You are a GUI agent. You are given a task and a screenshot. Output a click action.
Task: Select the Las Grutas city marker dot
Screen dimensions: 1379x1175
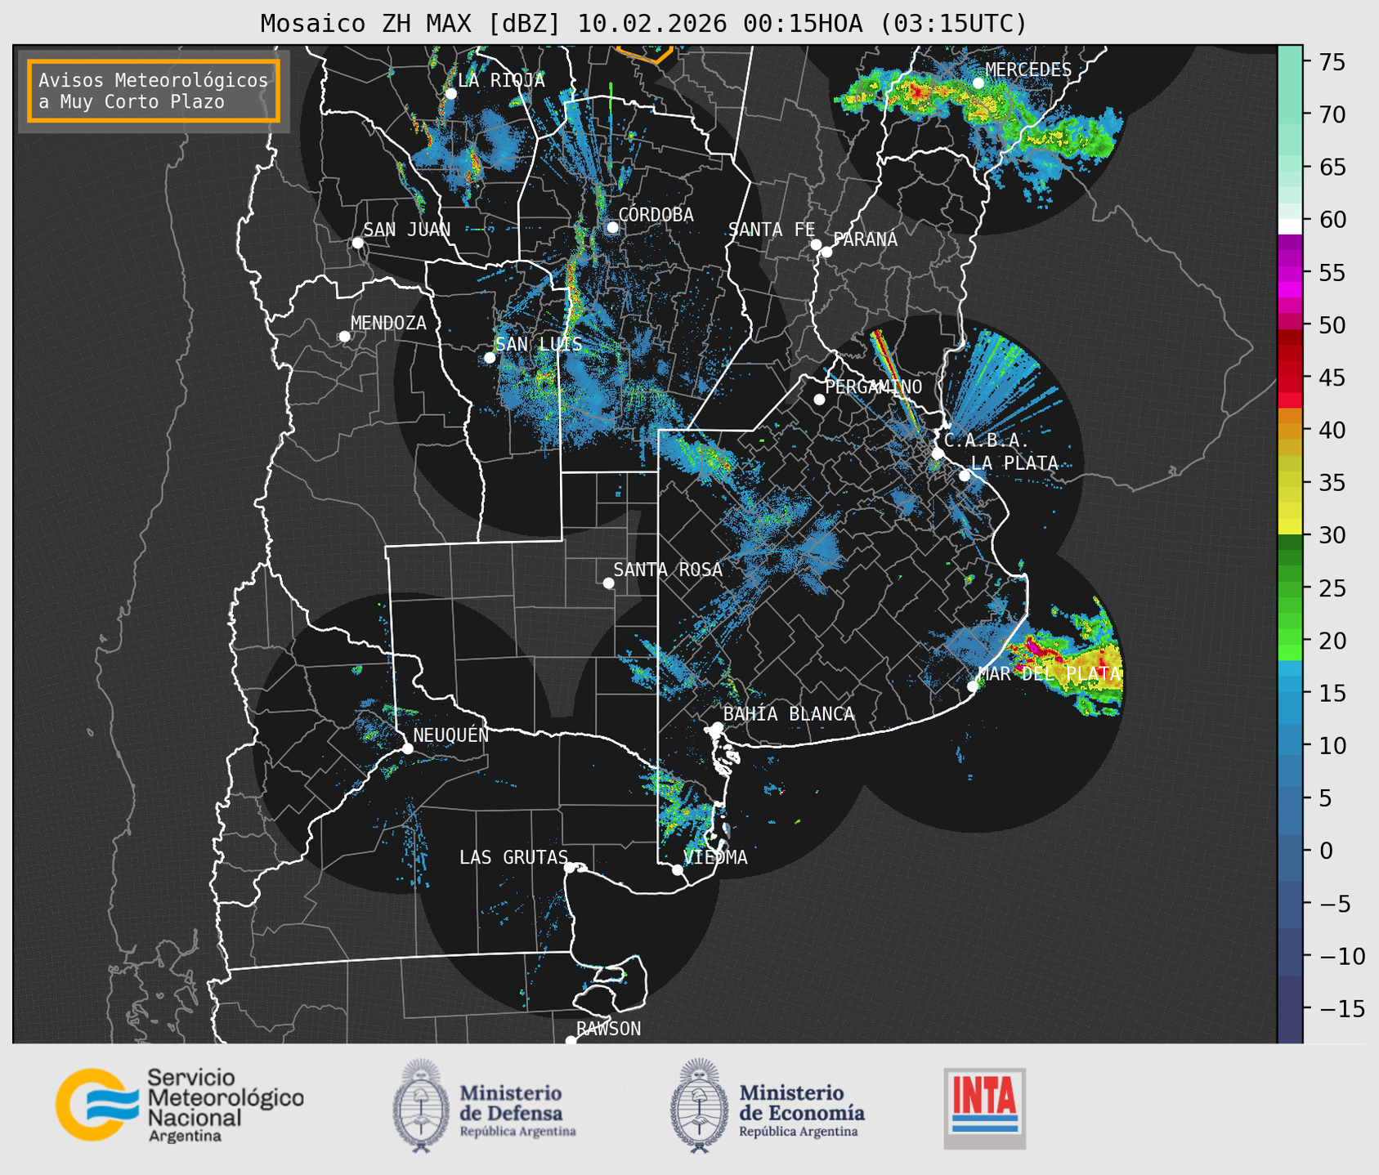tap(570, 867)
